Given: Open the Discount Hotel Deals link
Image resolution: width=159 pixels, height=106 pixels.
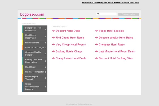Looking at the screenshot, I should (x=68, y=31).
